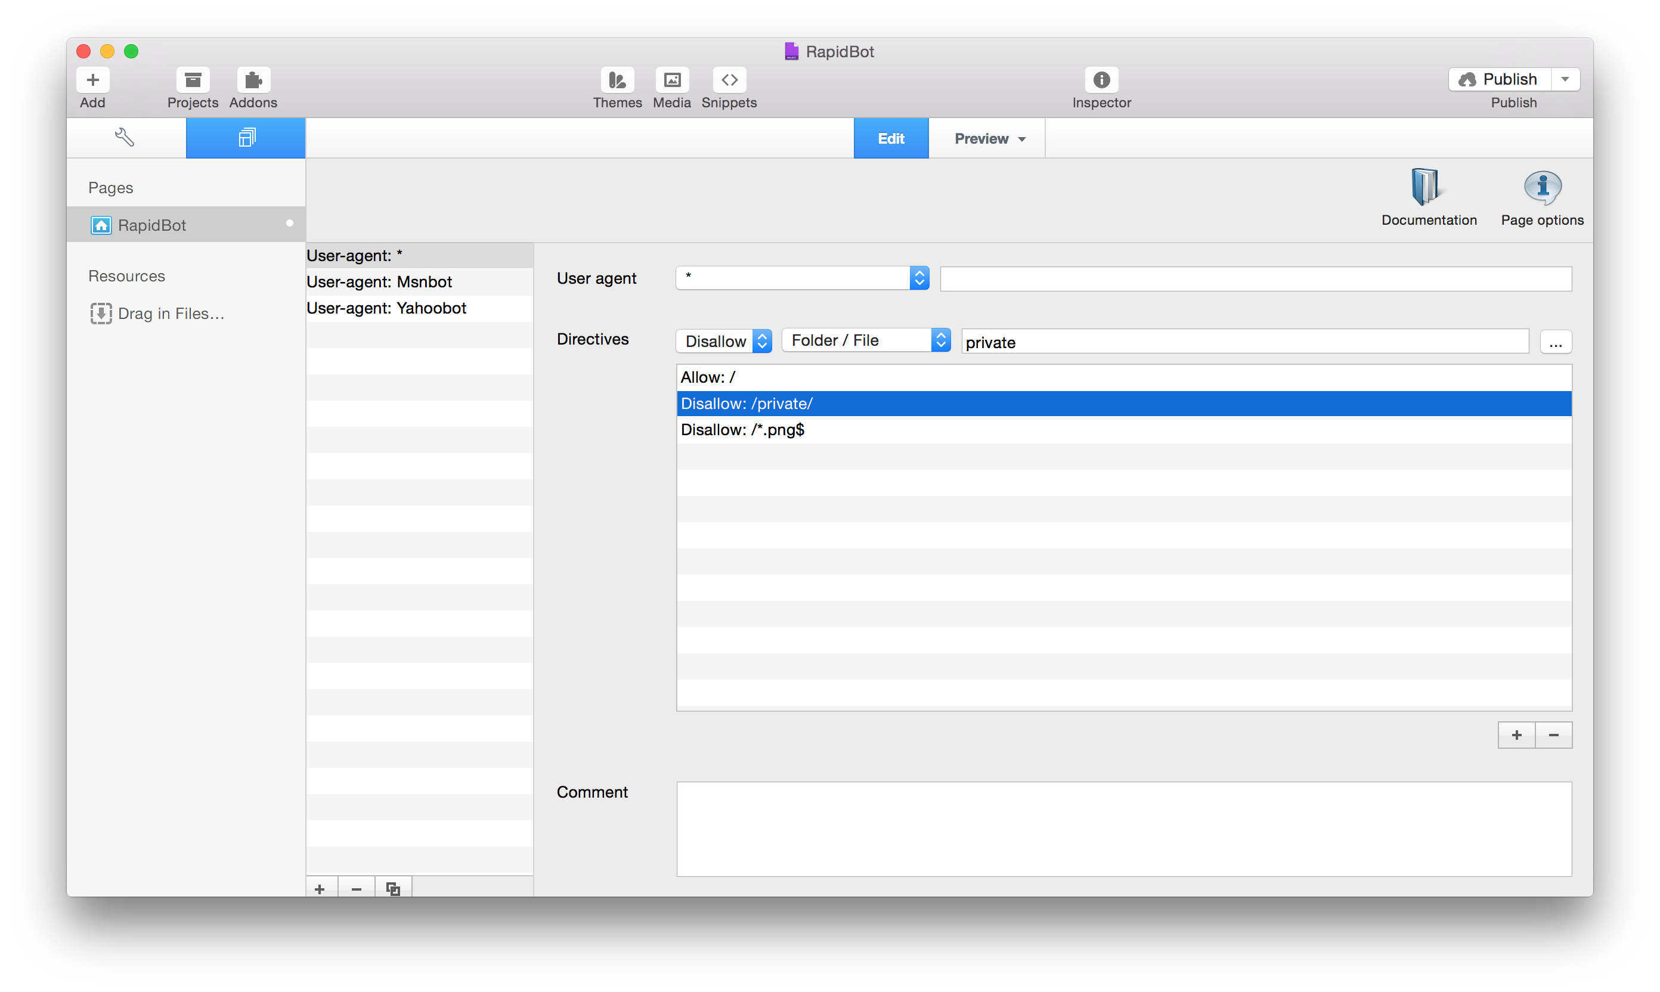Open the Projects toolbar icon
Image resolution: width=1660 pixels, height=992 pixels.
click(193, 80)
